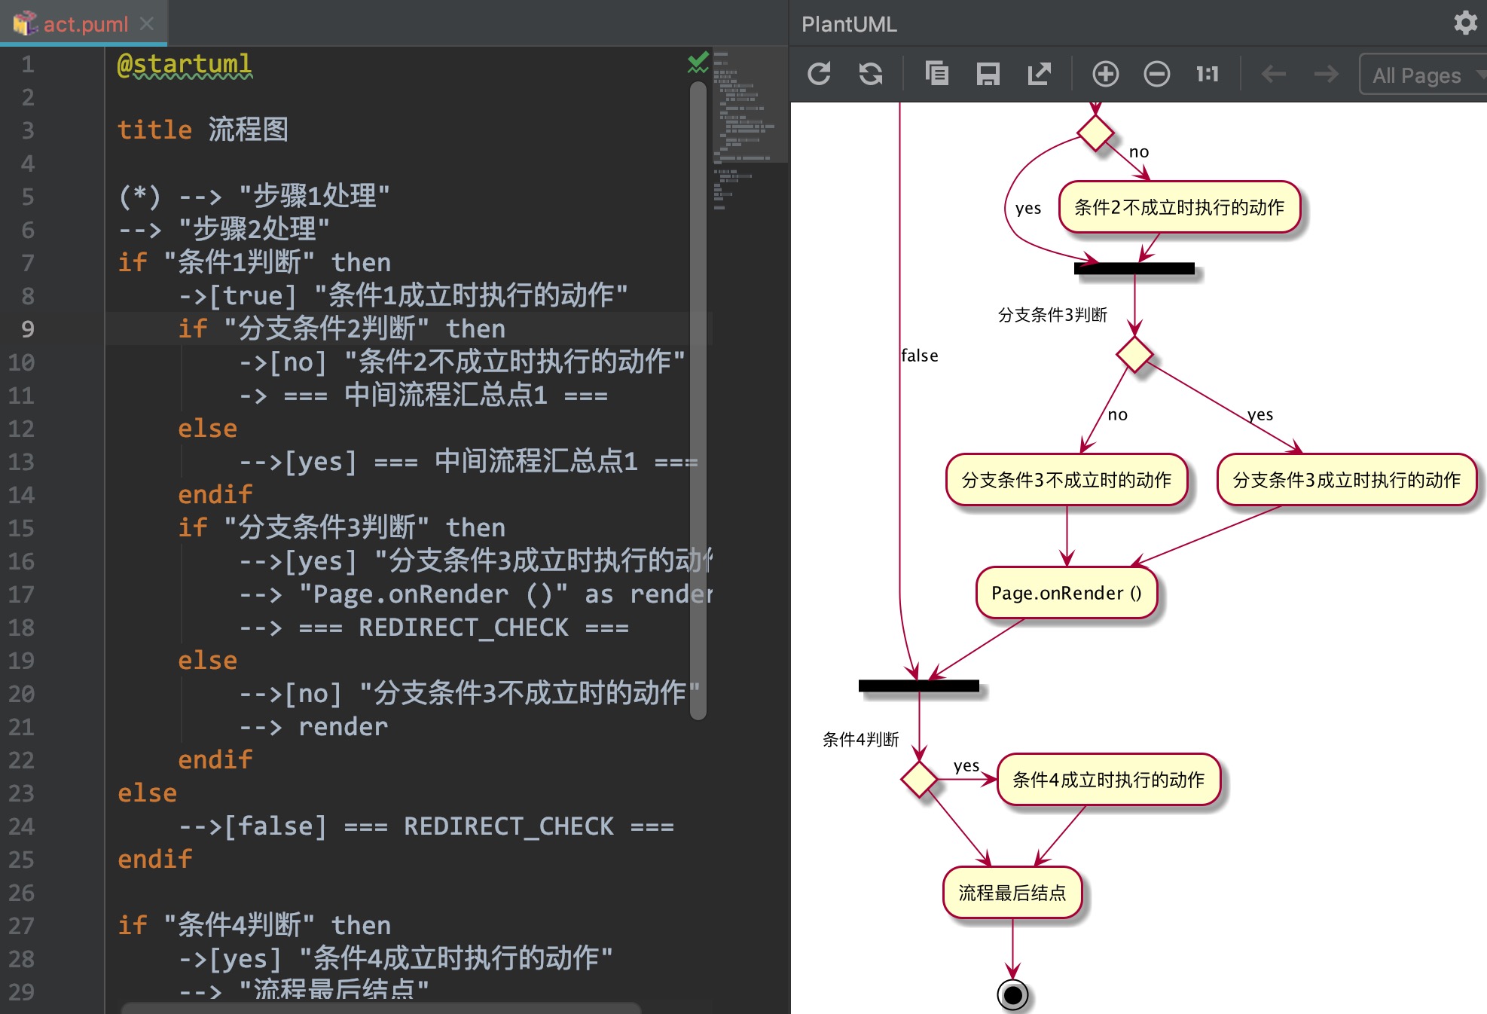
Task: Place cursor on @startuml line
Action: tap(185, 64)
